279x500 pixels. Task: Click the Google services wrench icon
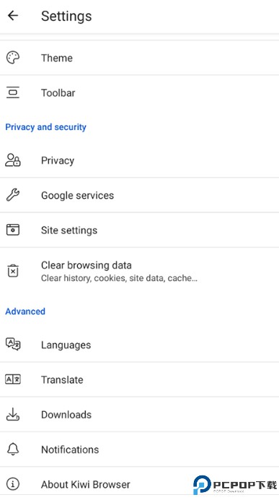13,195
